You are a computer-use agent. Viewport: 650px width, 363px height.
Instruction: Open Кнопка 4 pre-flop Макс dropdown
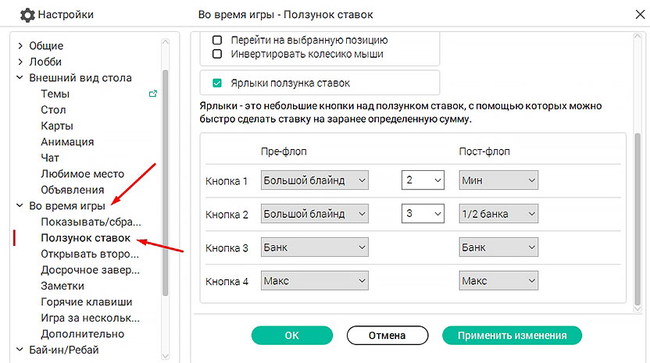[x=315, y=281]
